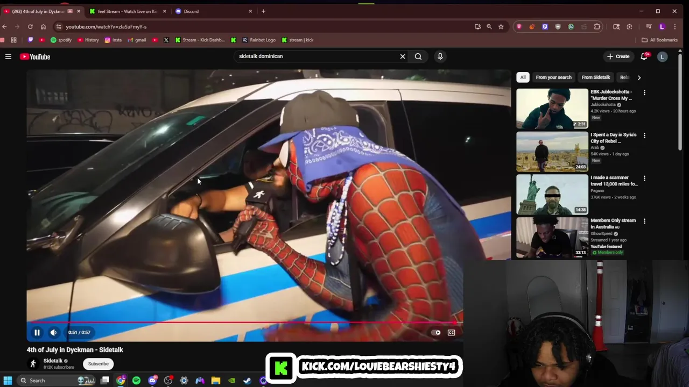Open the 'Stream - Kick Dashb...' bookmark
Image resolution: width=689 pixels, height=387 pixels.
200,40
